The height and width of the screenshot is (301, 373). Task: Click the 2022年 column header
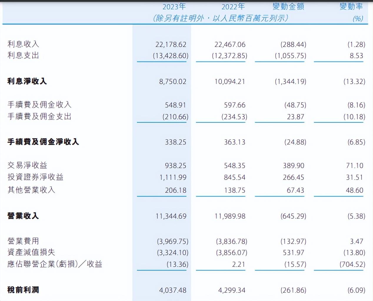tap(233, 6)
